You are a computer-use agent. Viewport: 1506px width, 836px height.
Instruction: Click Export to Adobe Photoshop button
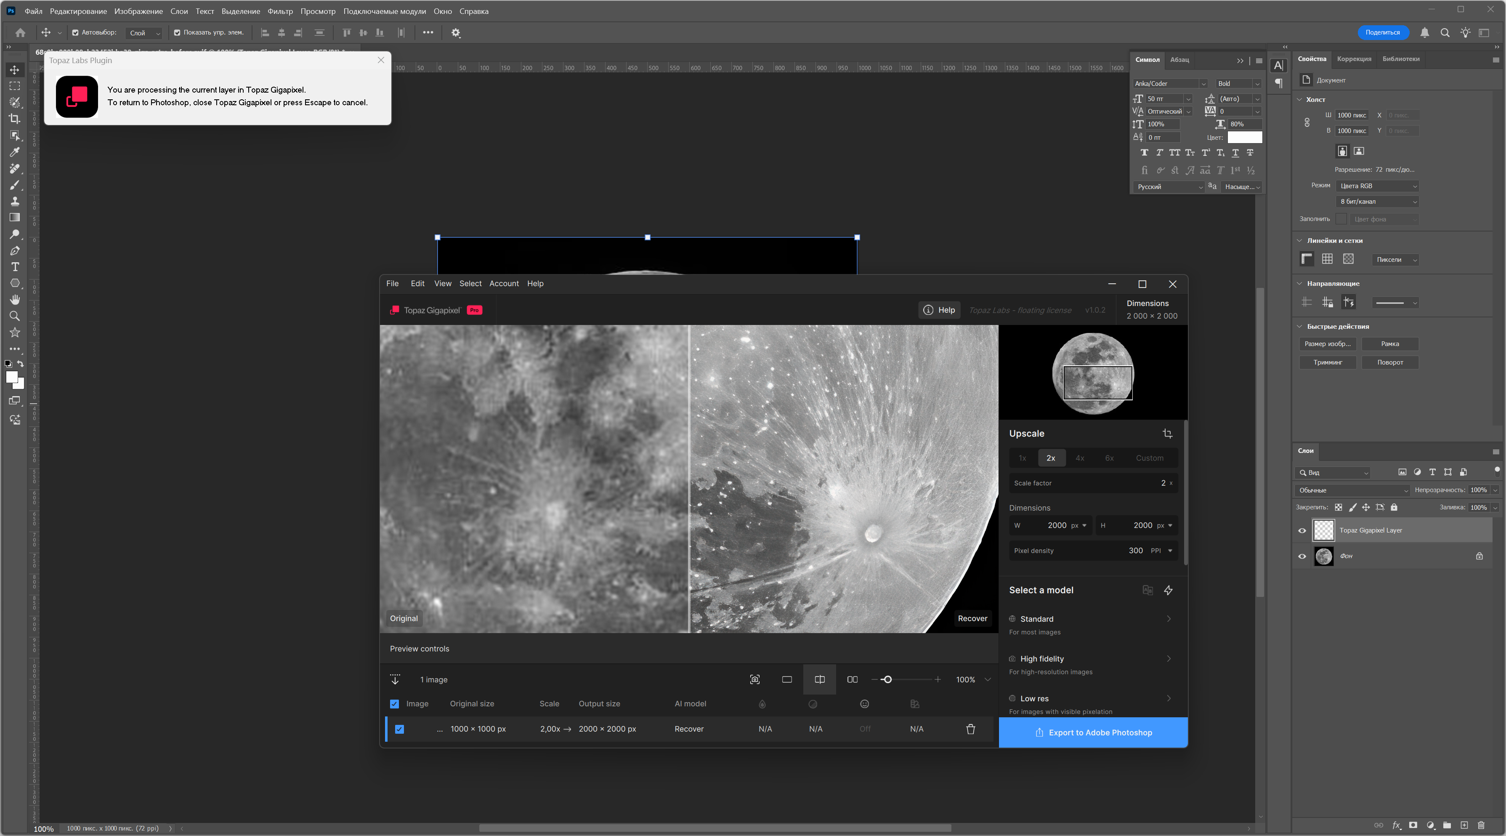(1093, 732)
